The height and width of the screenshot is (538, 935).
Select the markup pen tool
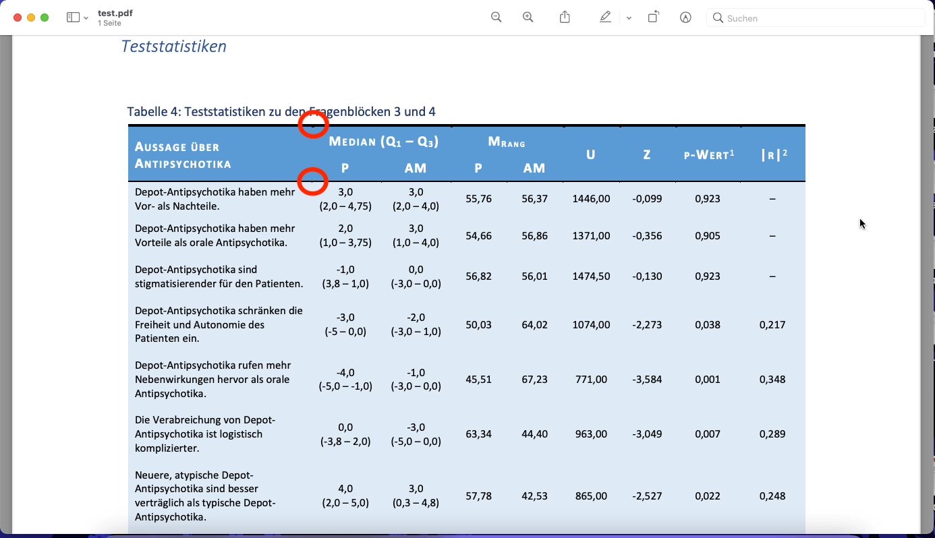[x=605, y=18]
